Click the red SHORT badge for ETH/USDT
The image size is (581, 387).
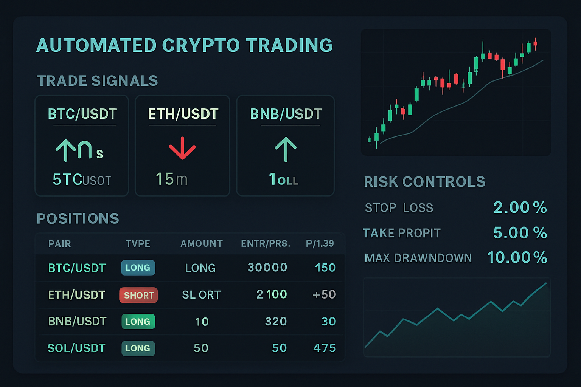point(138,295)
